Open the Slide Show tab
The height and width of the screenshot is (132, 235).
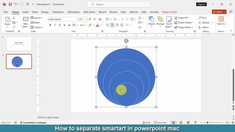[x=89, y=12]
